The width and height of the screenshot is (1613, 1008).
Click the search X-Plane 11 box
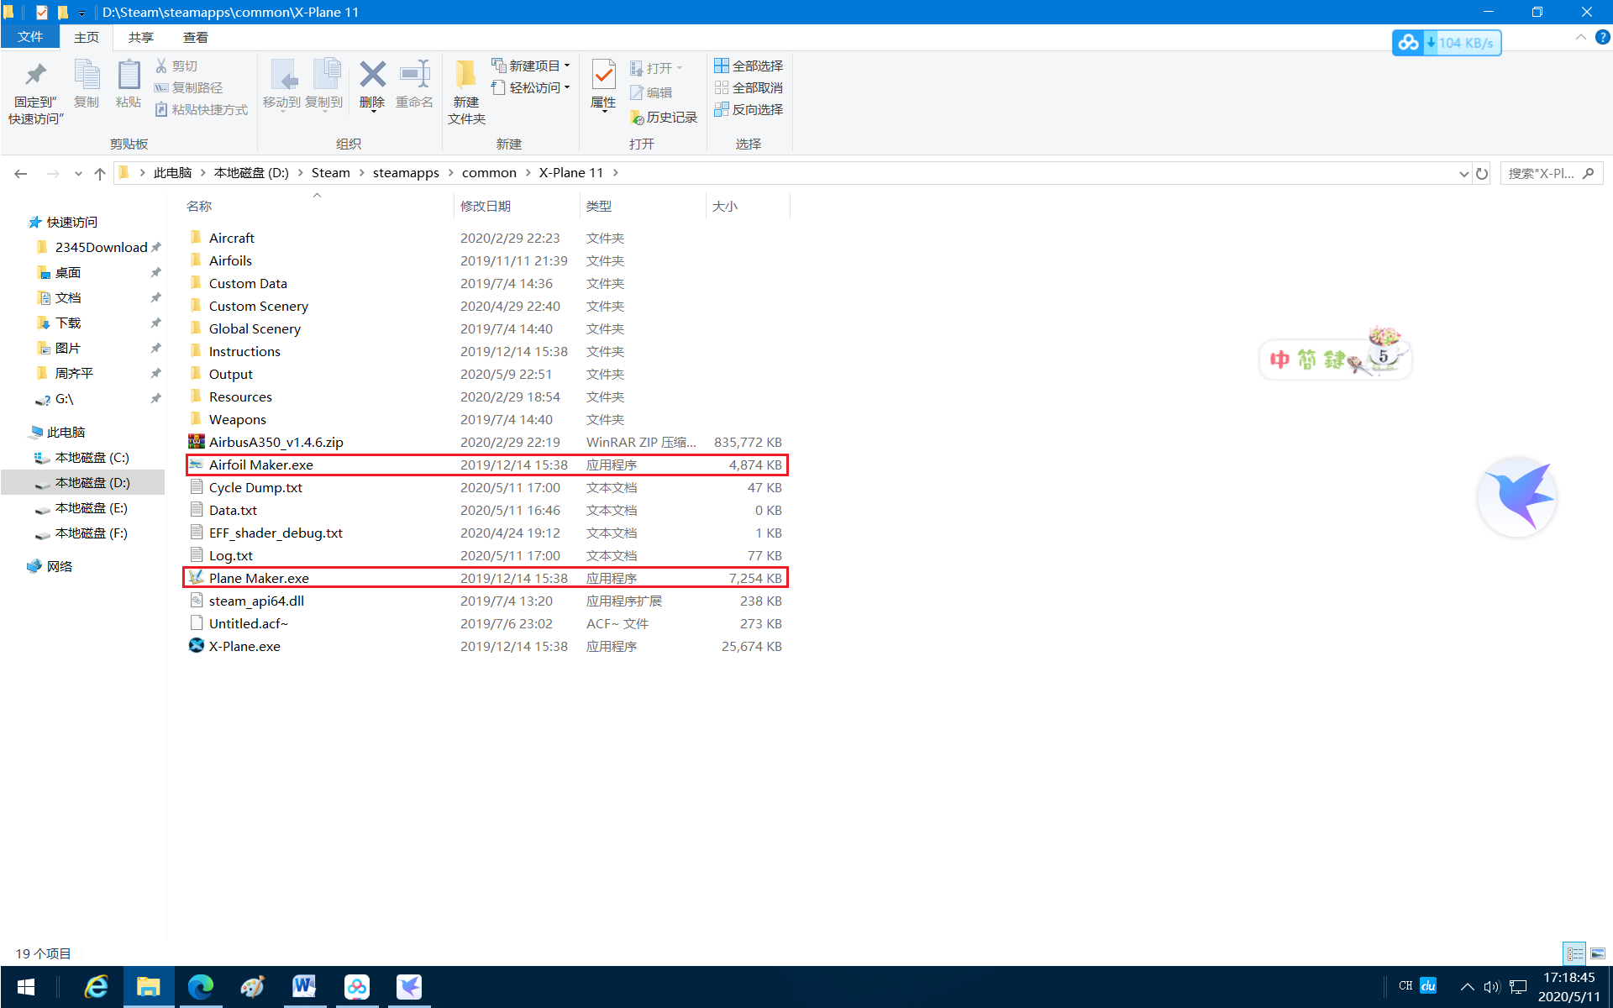point(1551,173)
